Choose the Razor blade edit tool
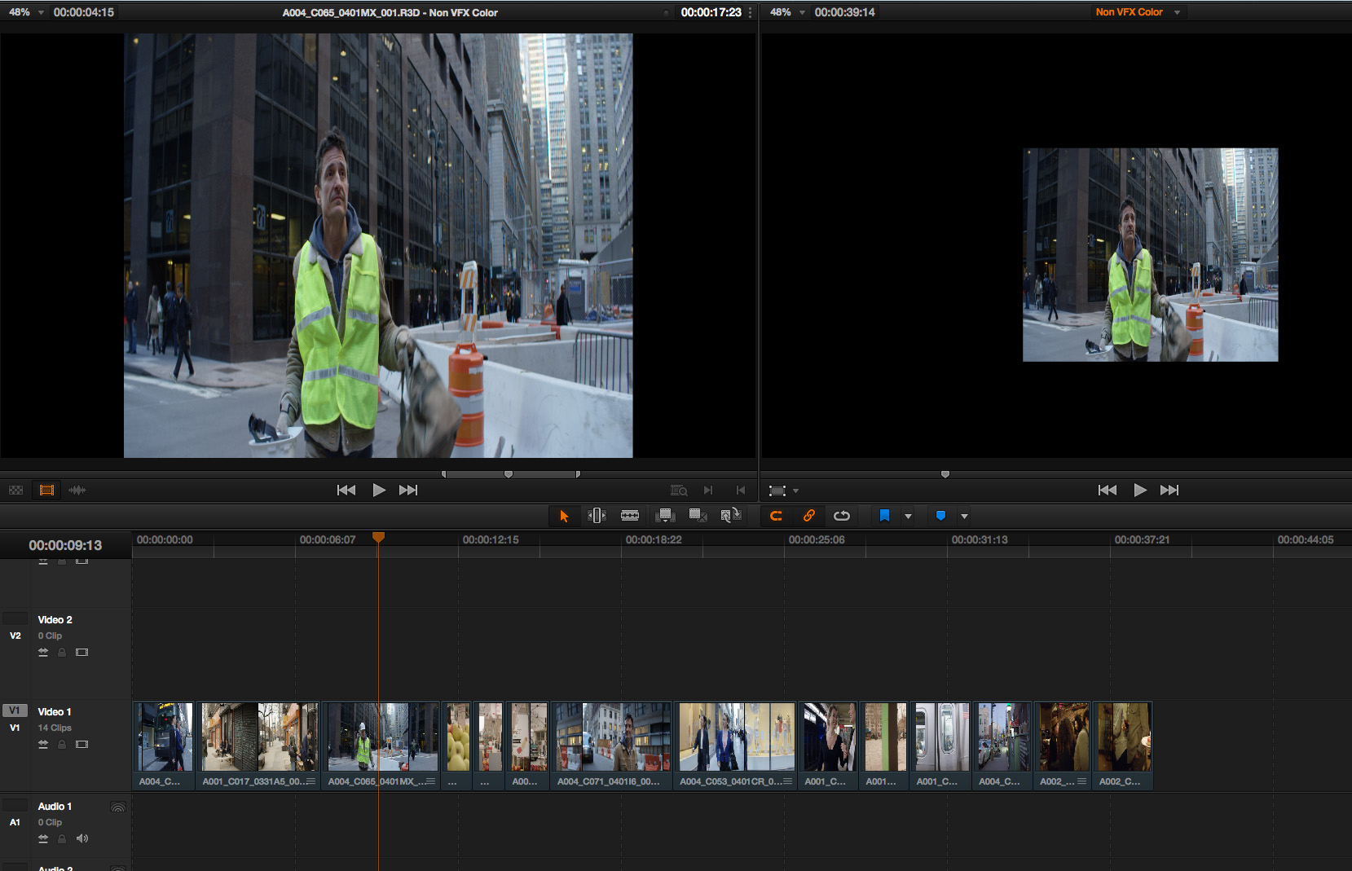 tap(630, 516)
